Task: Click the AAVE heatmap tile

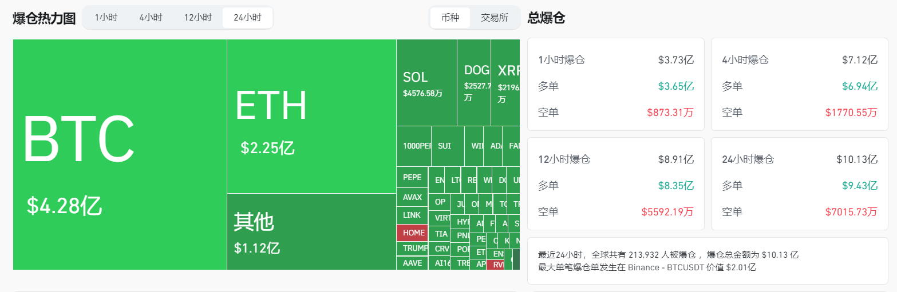Action: (x=412, y=263)
